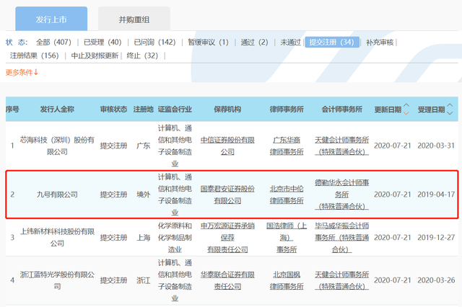Open law firm link 北京市中伦律师事务所

[x=287, y=195]
